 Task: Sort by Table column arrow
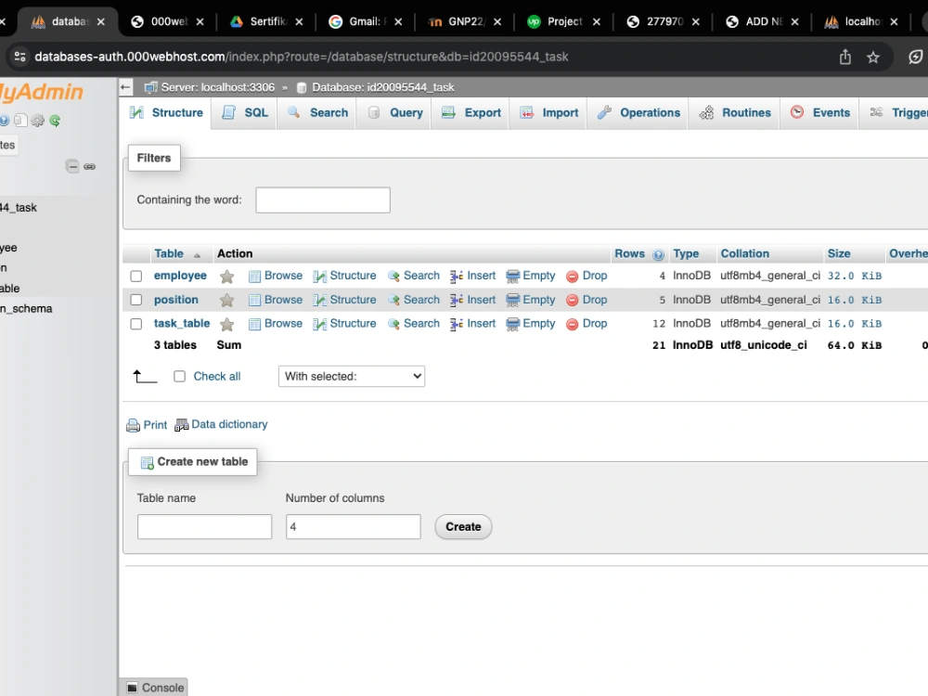coord(197,255)
